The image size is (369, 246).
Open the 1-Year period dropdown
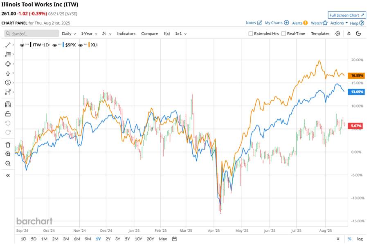[x=89, y=34]
